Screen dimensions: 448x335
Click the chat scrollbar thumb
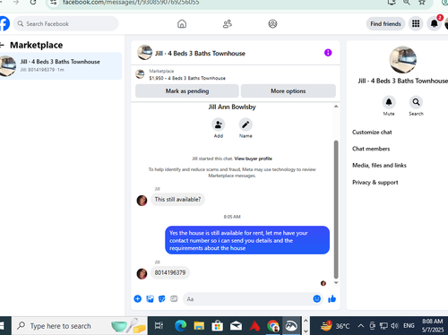click(x=336, y=210)
